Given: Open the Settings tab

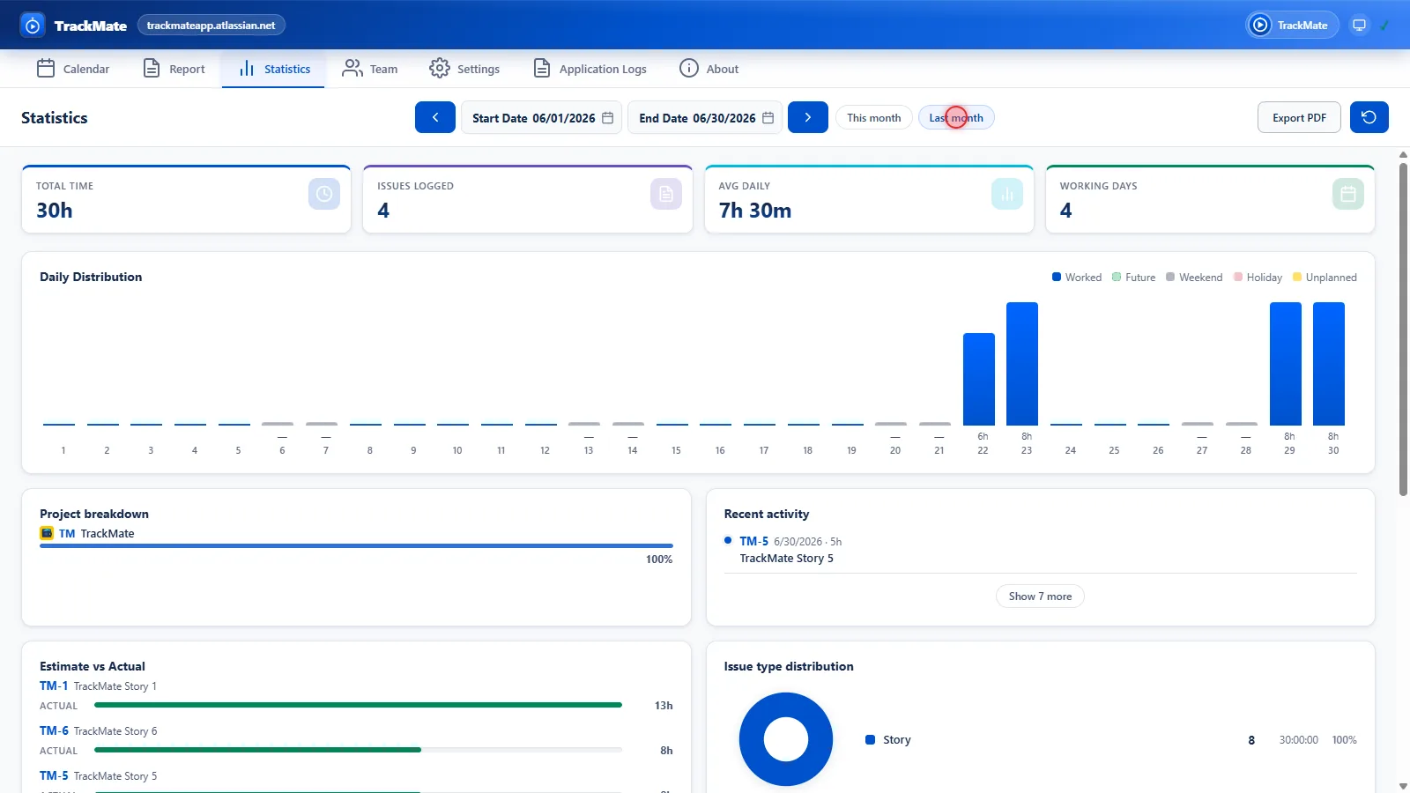Looking at the screenshot, I should click(x=464, y=69).
